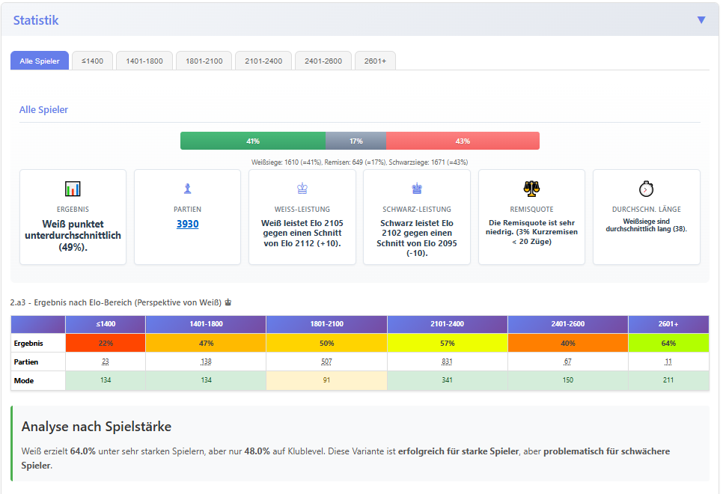Click the black king icon in Schwarz-Leistung card
Screen dimensions: 723x494
(417, 189)
